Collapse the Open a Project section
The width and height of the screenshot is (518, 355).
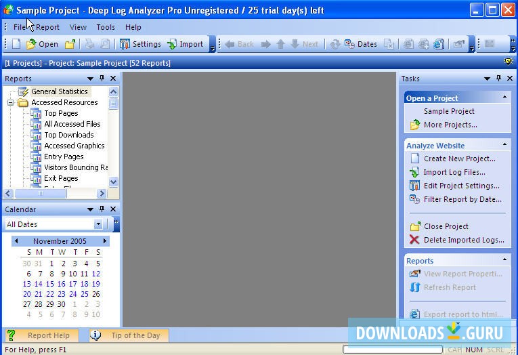point(504,97)
